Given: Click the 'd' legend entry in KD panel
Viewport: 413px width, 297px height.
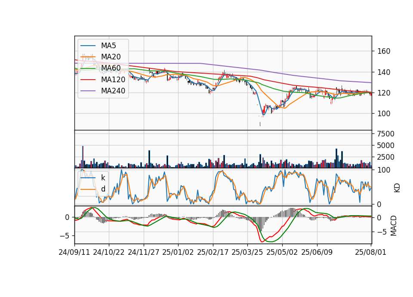Looking at the screenshot, I should click(x=103, y=189).
